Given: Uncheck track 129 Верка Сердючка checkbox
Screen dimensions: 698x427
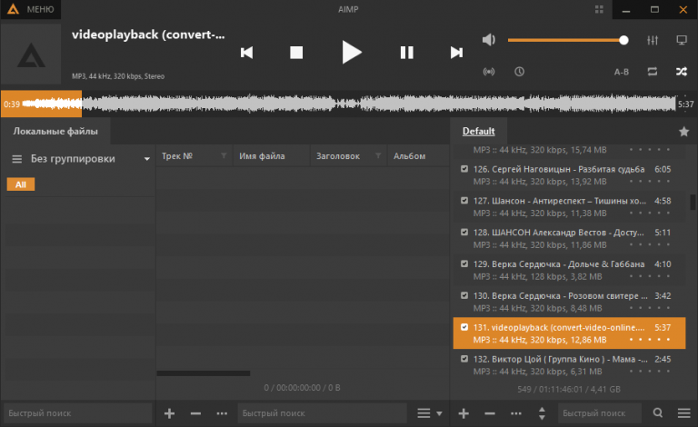Looking at the screenshot, I should point(464,263).
